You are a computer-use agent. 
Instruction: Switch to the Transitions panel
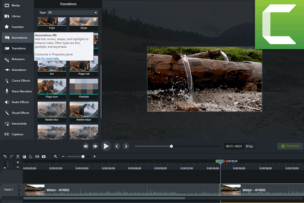point(17,48)
